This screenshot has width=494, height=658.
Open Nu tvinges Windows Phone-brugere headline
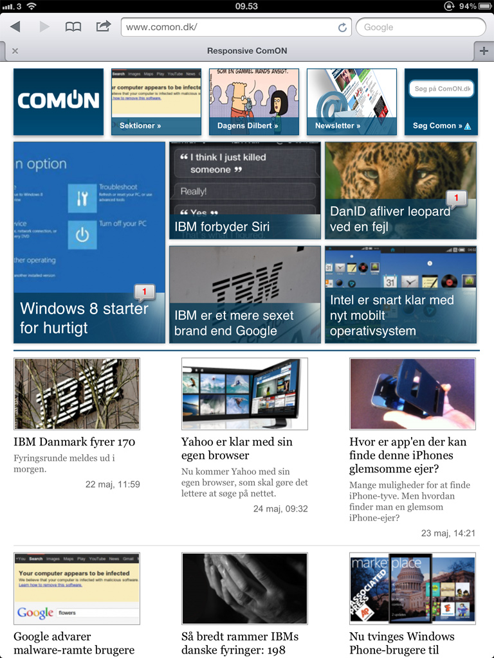point(402,643)
